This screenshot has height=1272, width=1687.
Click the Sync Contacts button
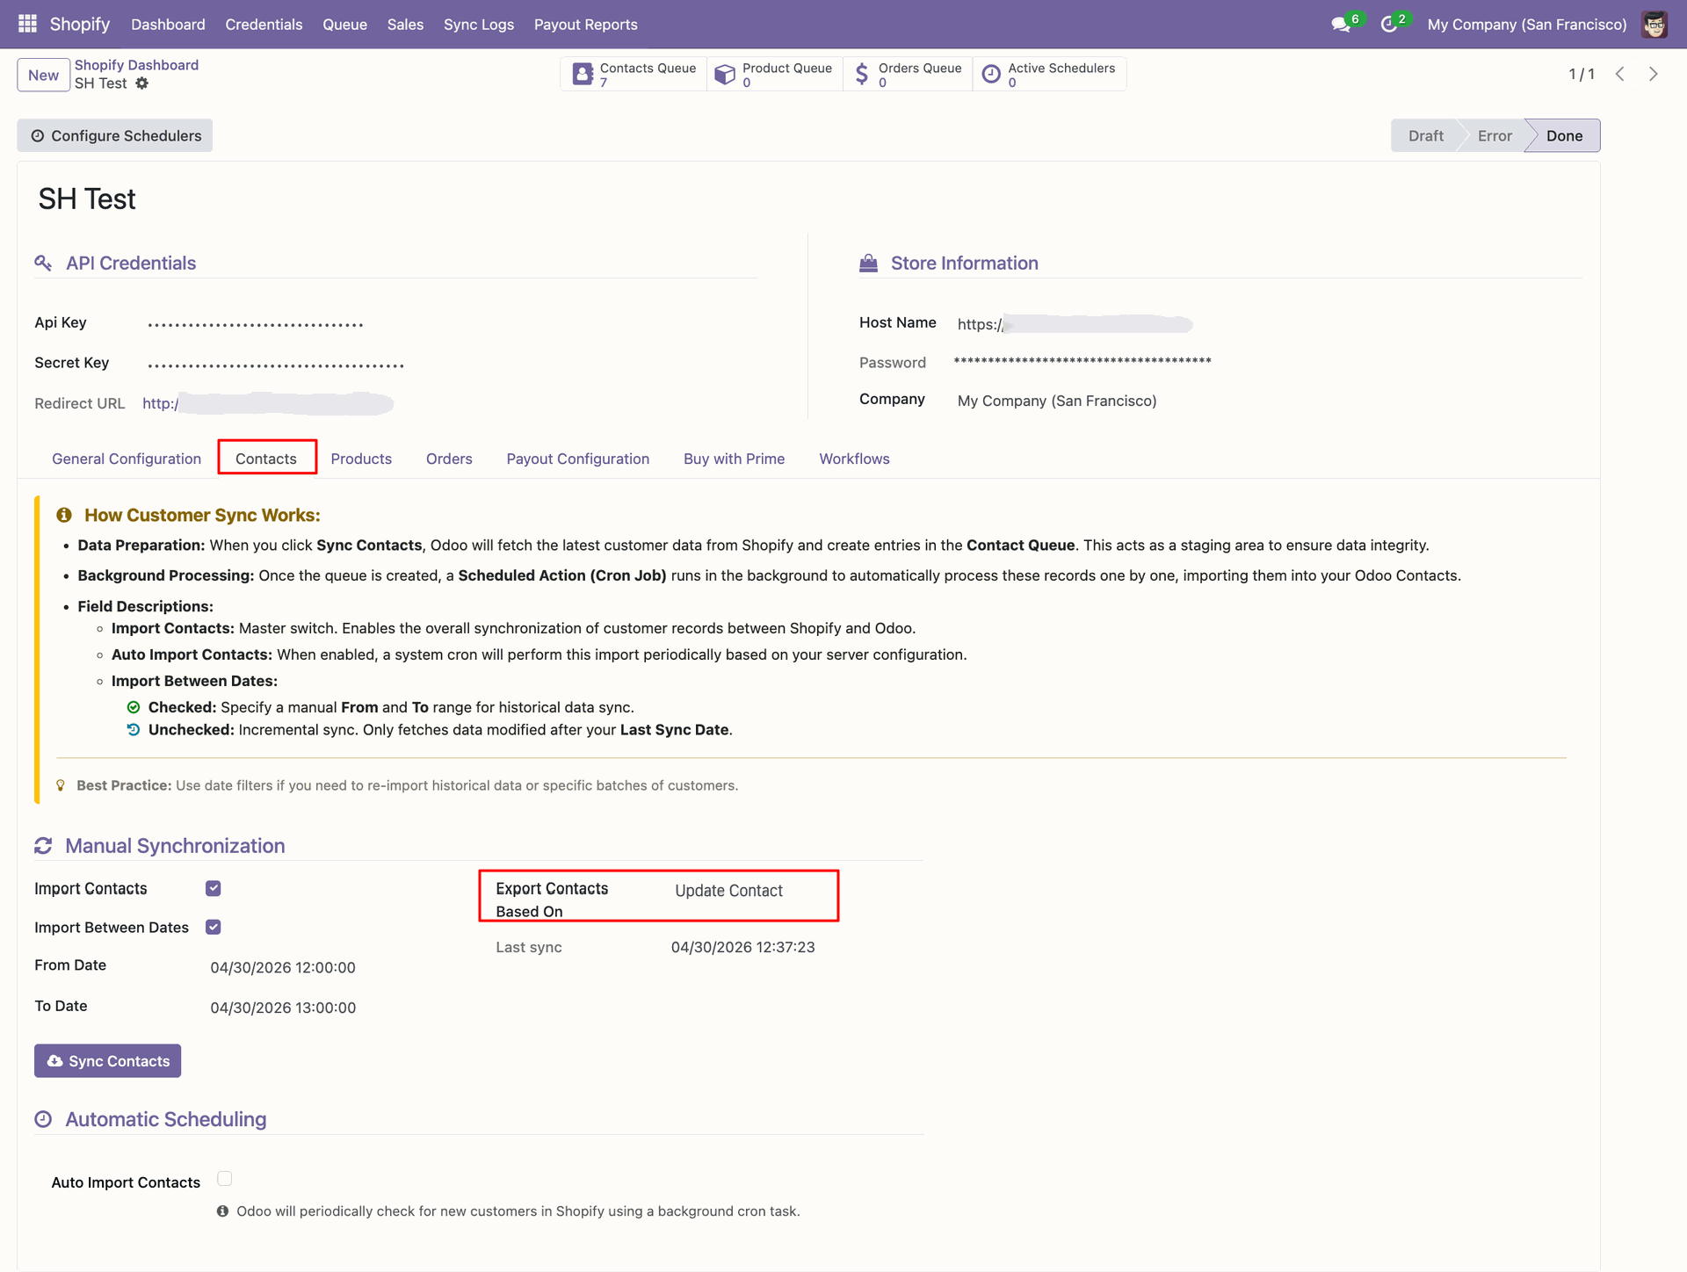[x=107, y=1060]
